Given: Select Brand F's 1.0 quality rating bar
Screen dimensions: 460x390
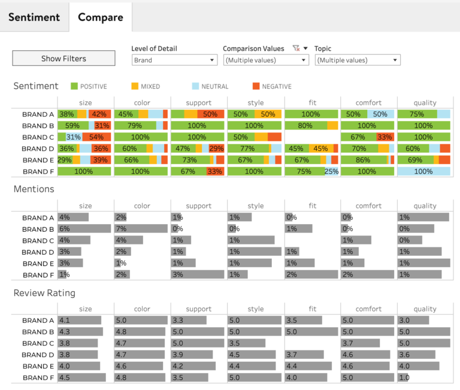Looking at the screenshot, I should point(404,377).
